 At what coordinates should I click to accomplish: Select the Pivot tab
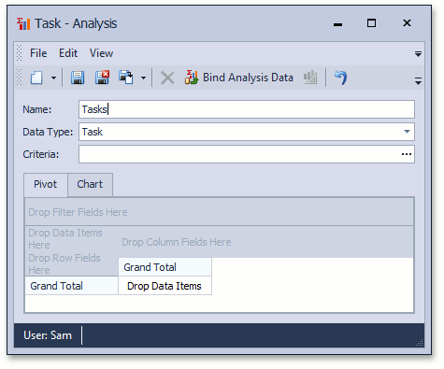click(x=46, y=184)
